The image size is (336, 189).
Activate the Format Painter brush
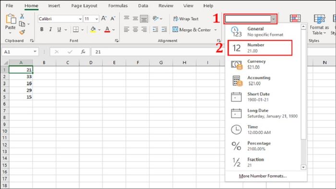coord(22,32)
